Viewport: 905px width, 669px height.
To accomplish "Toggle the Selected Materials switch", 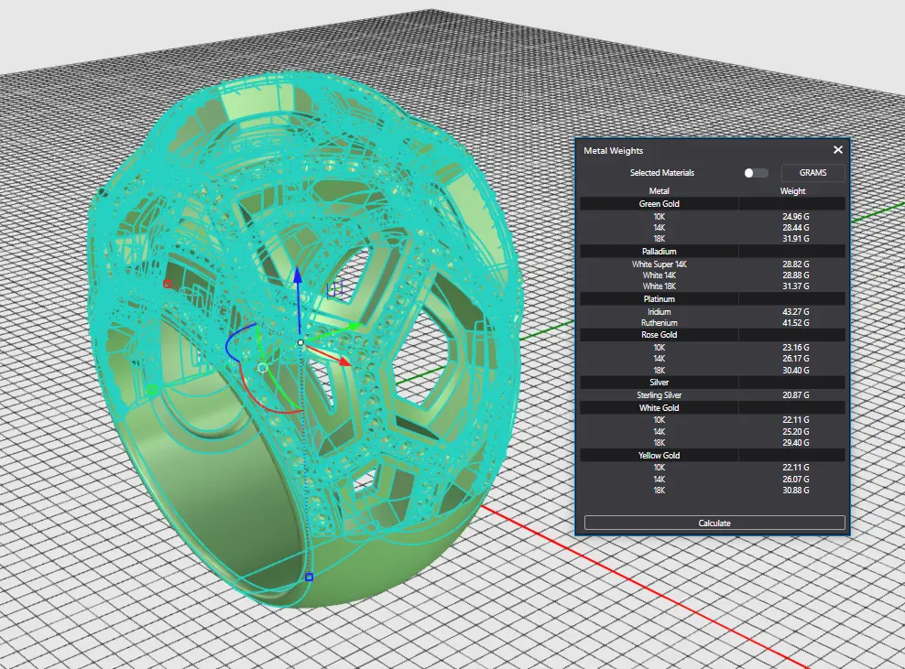I will point(755,172).
